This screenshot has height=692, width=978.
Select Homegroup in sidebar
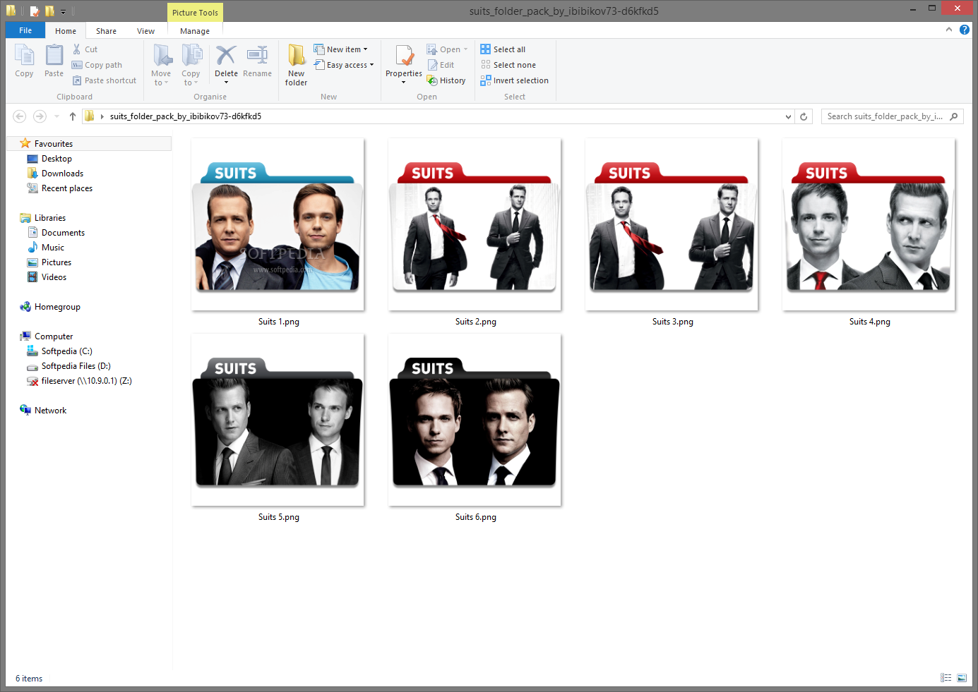(56, 307)
